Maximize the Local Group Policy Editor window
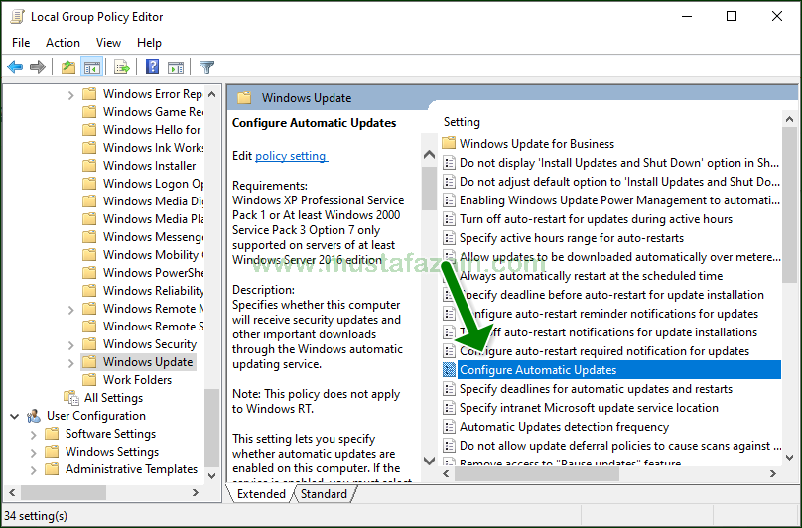This screenshot has height=528, width=802. click(732, 16)
